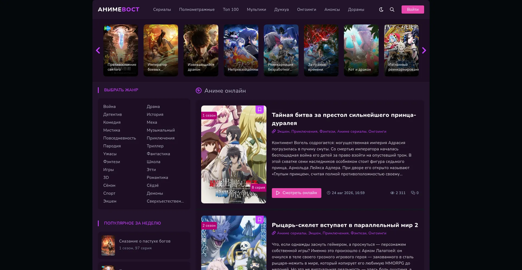Select the Фантастика genre

click(x=159, y=154)
